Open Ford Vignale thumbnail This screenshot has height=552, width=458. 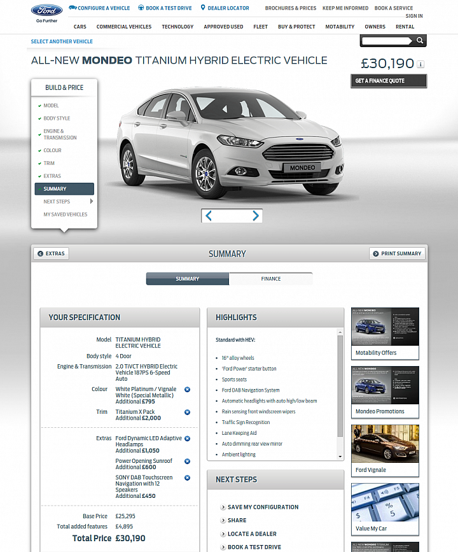pyautogui.click(x=385, y=451)
